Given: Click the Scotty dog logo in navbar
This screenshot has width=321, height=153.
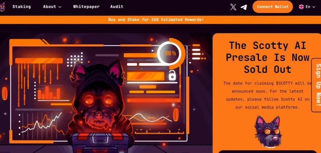Looking at the screenshot, I should pyautogui.click(x=2, y=7).
